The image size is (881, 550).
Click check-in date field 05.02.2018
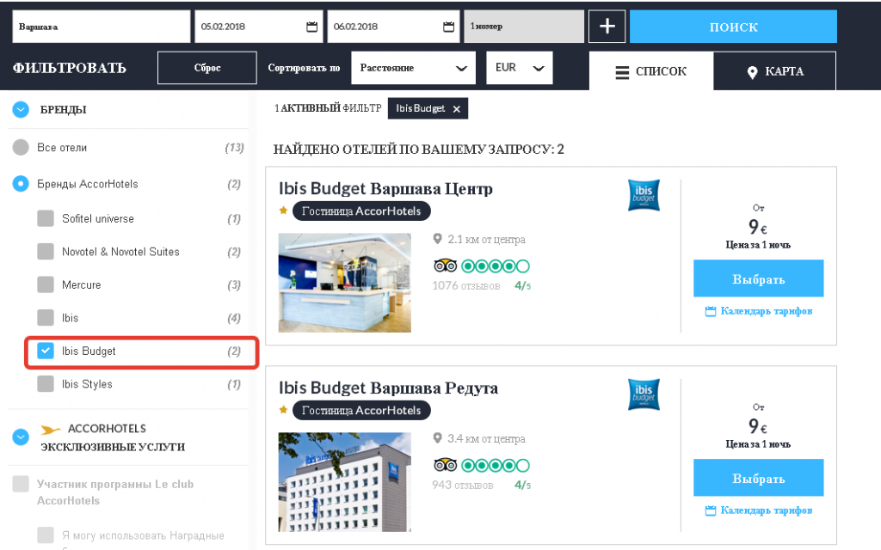pyautogui.click(x=258, y=27)
